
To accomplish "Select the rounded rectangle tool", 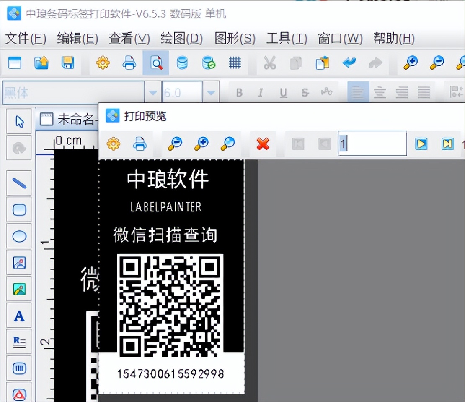I will (19, 209).
